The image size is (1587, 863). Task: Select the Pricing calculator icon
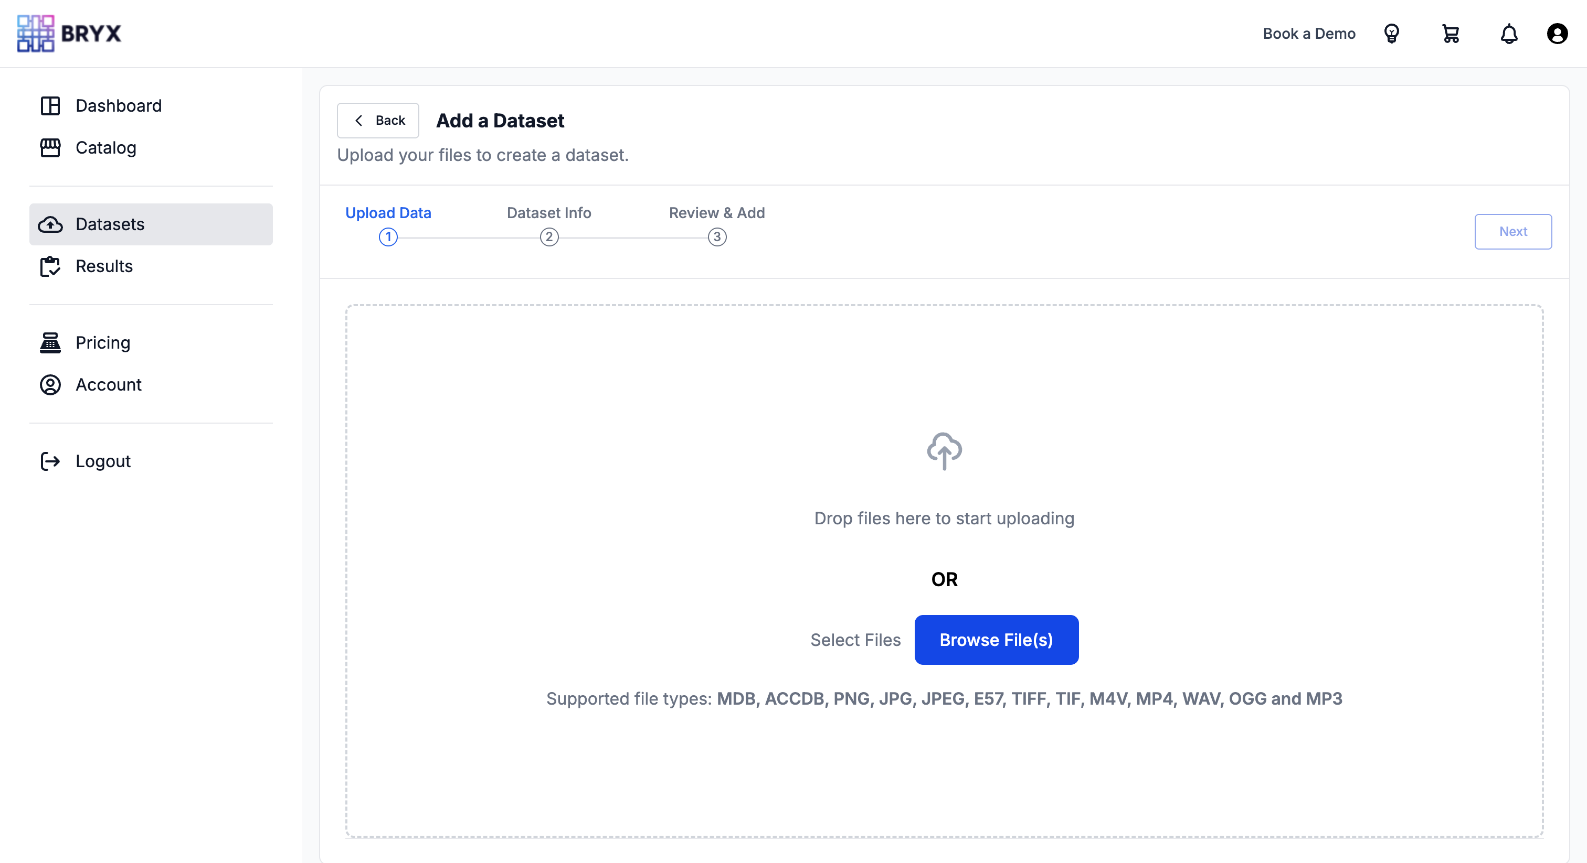pyautogui.click(x=50, y=342)
